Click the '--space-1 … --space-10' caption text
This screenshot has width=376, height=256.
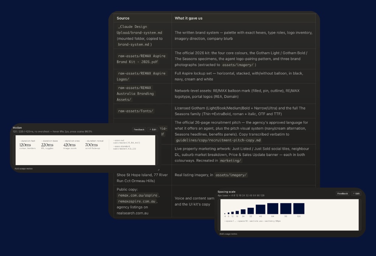click(x=252, y=221)
